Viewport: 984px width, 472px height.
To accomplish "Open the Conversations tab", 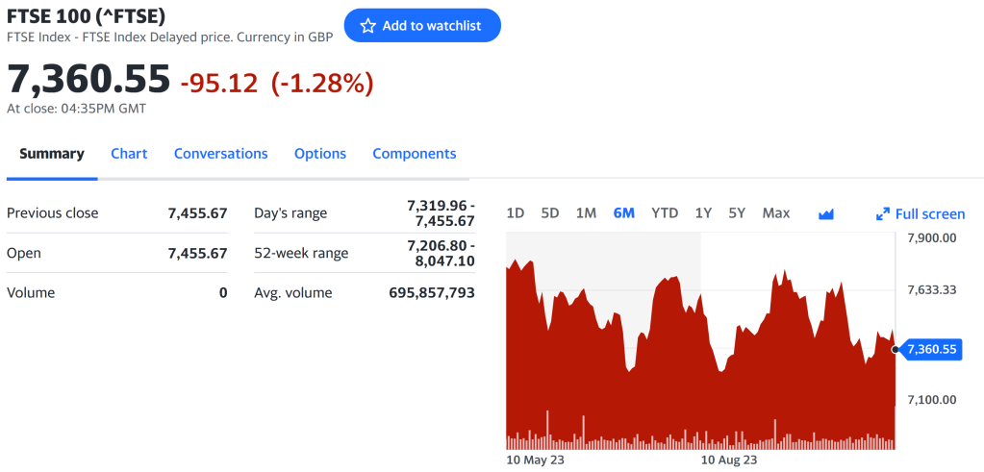I will tap(220, 154).
